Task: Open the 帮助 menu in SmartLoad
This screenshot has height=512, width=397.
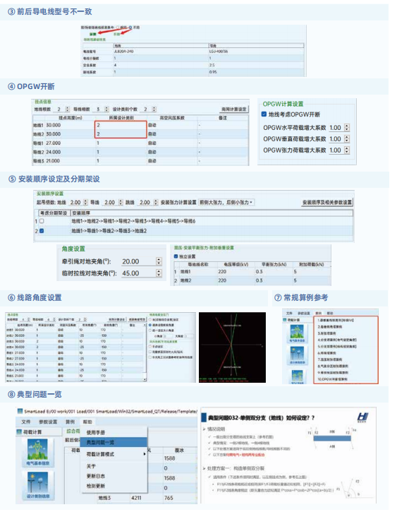Action: [87, 422]
